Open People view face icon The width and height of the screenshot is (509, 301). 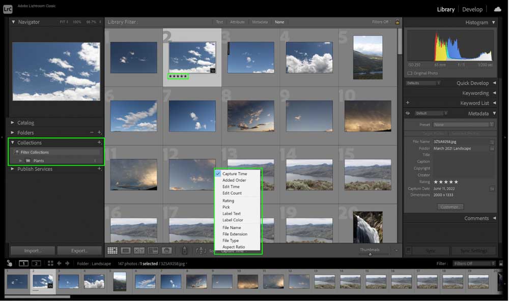166,250
